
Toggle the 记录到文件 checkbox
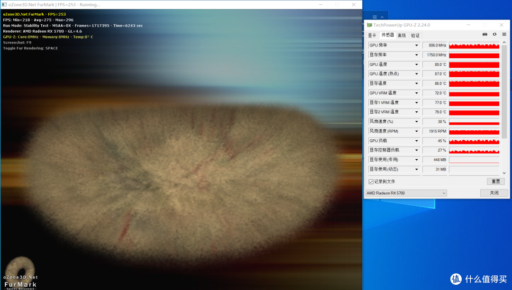371,181
